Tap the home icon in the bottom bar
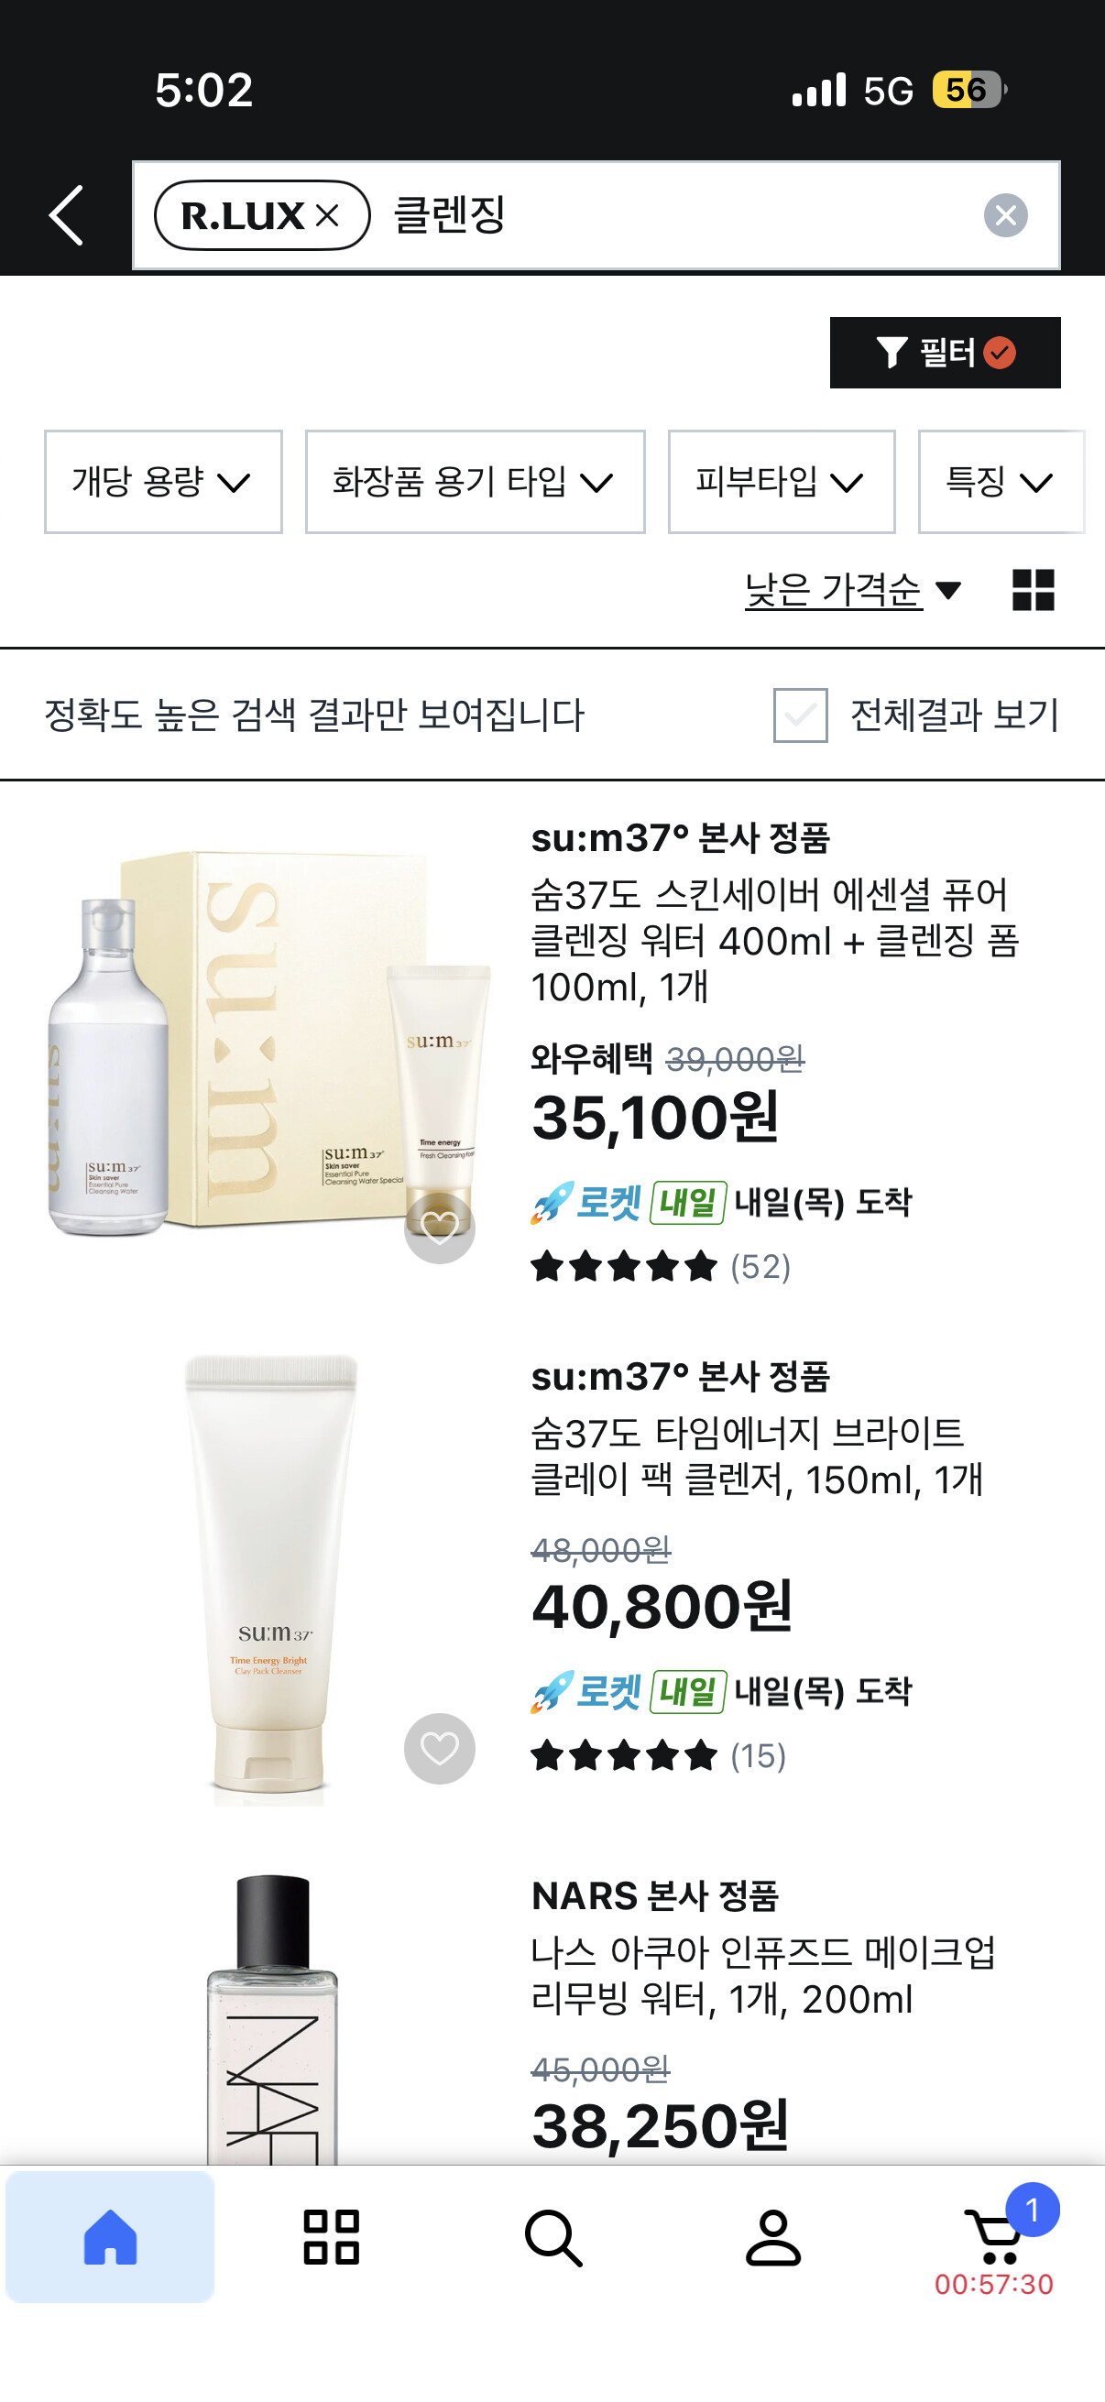 110,2236
